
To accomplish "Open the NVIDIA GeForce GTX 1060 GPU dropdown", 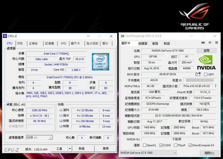I will coord(149,153).
